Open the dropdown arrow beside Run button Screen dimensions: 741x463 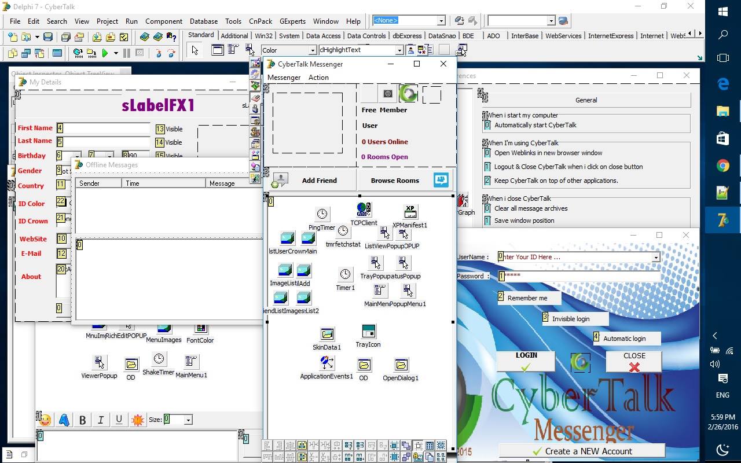coord(116,53)
